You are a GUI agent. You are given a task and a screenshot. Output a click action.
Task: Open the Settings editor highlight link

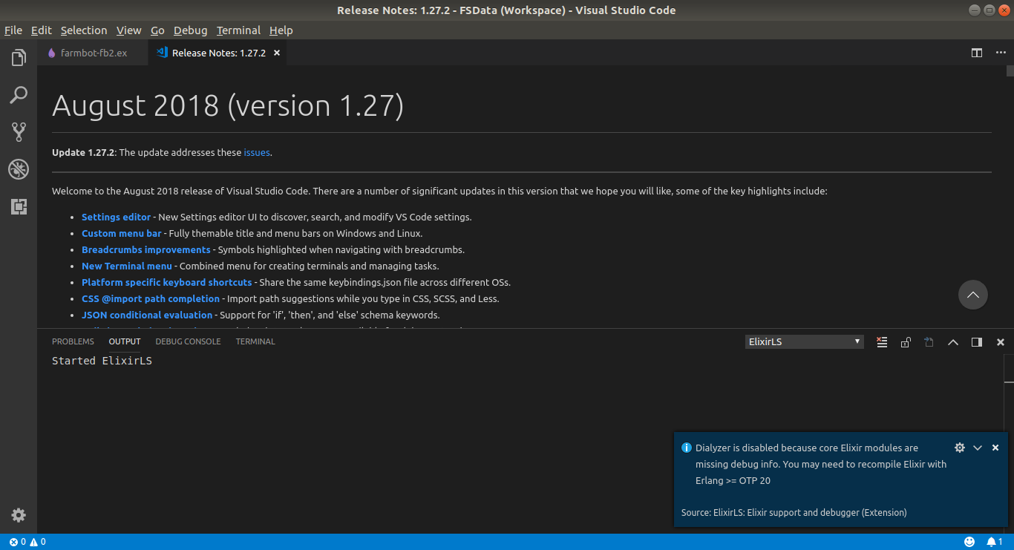pos(116,217)
